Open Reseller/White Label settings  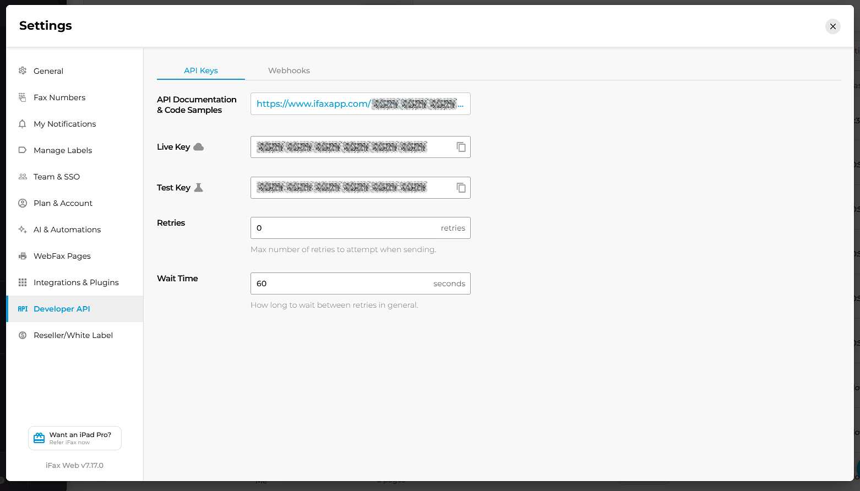coord(74,335)
